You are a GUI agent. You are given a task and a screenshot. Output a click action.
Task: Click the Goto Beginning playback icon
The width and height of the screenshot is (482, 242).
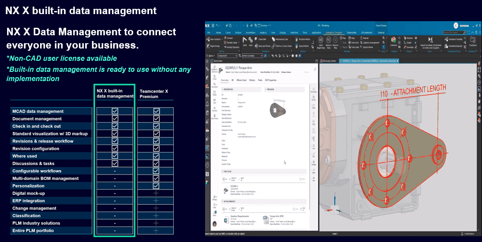(x=321, y=41)
